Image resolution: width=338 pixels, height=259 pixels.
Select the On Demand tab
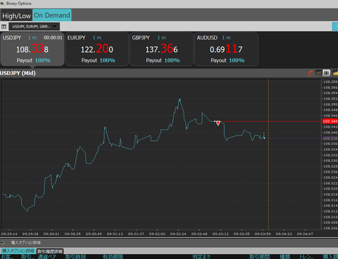(52, 15)
